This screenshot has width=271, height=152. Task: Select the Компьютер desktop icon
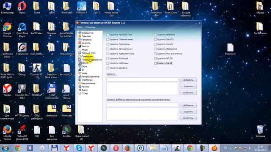(x=7, y=8)
